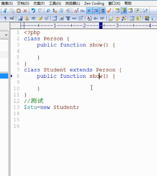157x176 pixels.
Task: Insert image tag from HTML toolbar
Action: coord(20,19)
